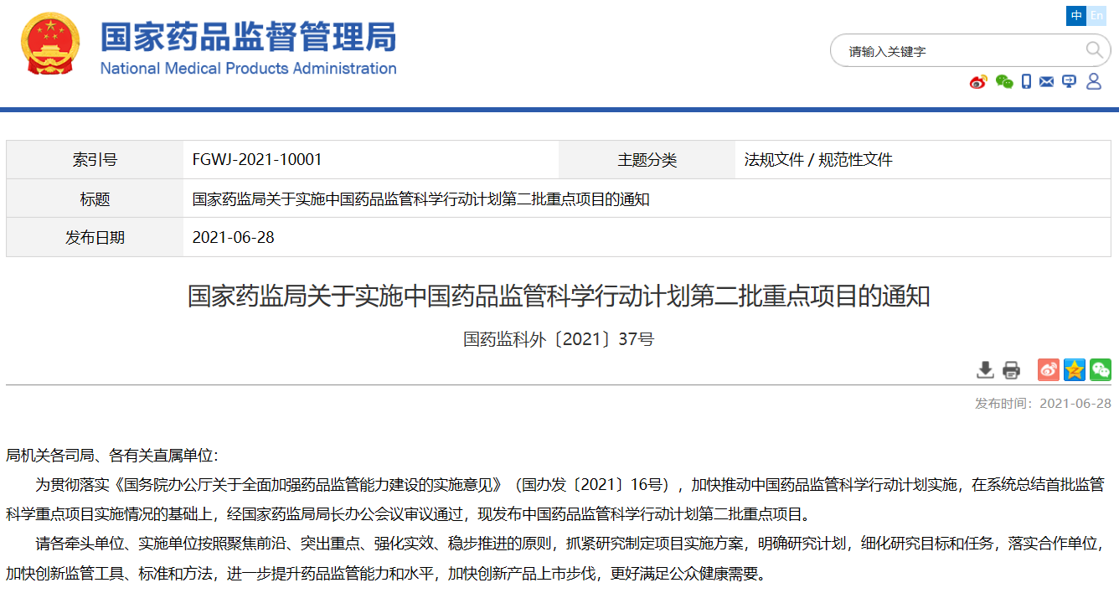The image size is (1119, 593).
Task: Share article to Weibo (red share button)
Action: click(x=1049, y=369)
